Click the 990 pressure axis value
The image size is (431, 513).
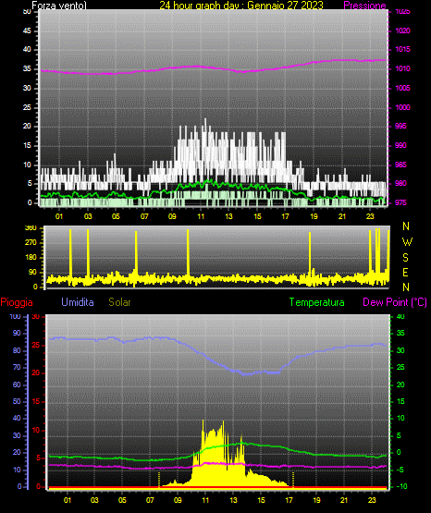pos(400,145)
